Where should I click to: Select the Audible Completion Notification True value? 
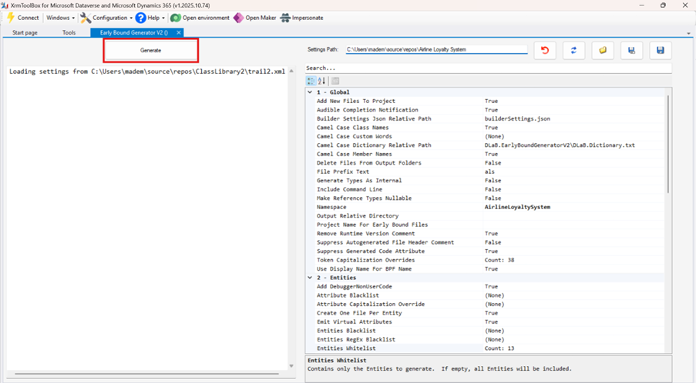pos(491,110)
